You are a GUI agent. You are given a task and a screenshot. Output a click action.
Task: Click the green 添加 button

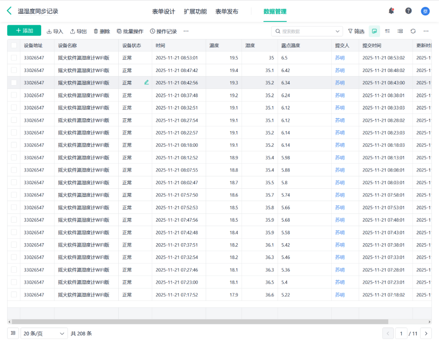[x=24, y=30]
